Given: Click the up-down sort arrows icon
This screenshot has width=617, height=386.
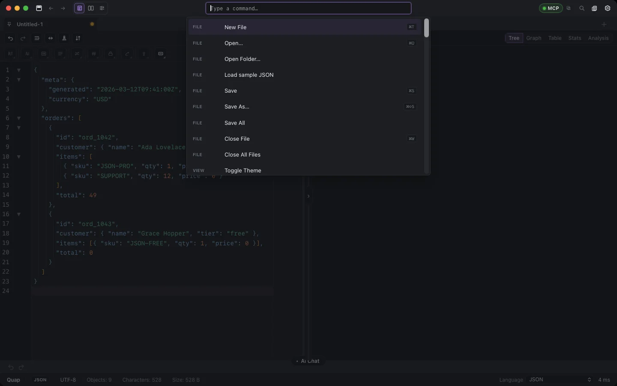Looking at the screenshot, I should (x=78, y=38).
